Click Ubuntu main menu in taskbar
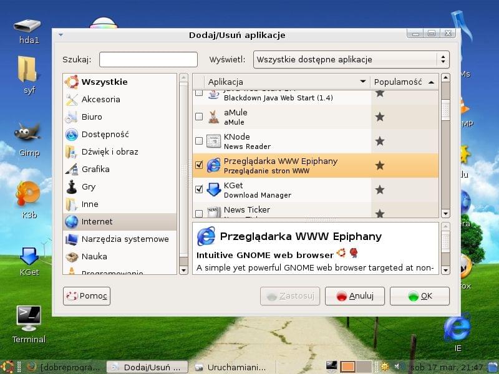Screen dimensions: 499x374 click(7, 367)
